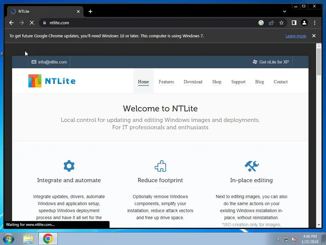
Task: Open the Contact menu item
Action: pos(281,82)
